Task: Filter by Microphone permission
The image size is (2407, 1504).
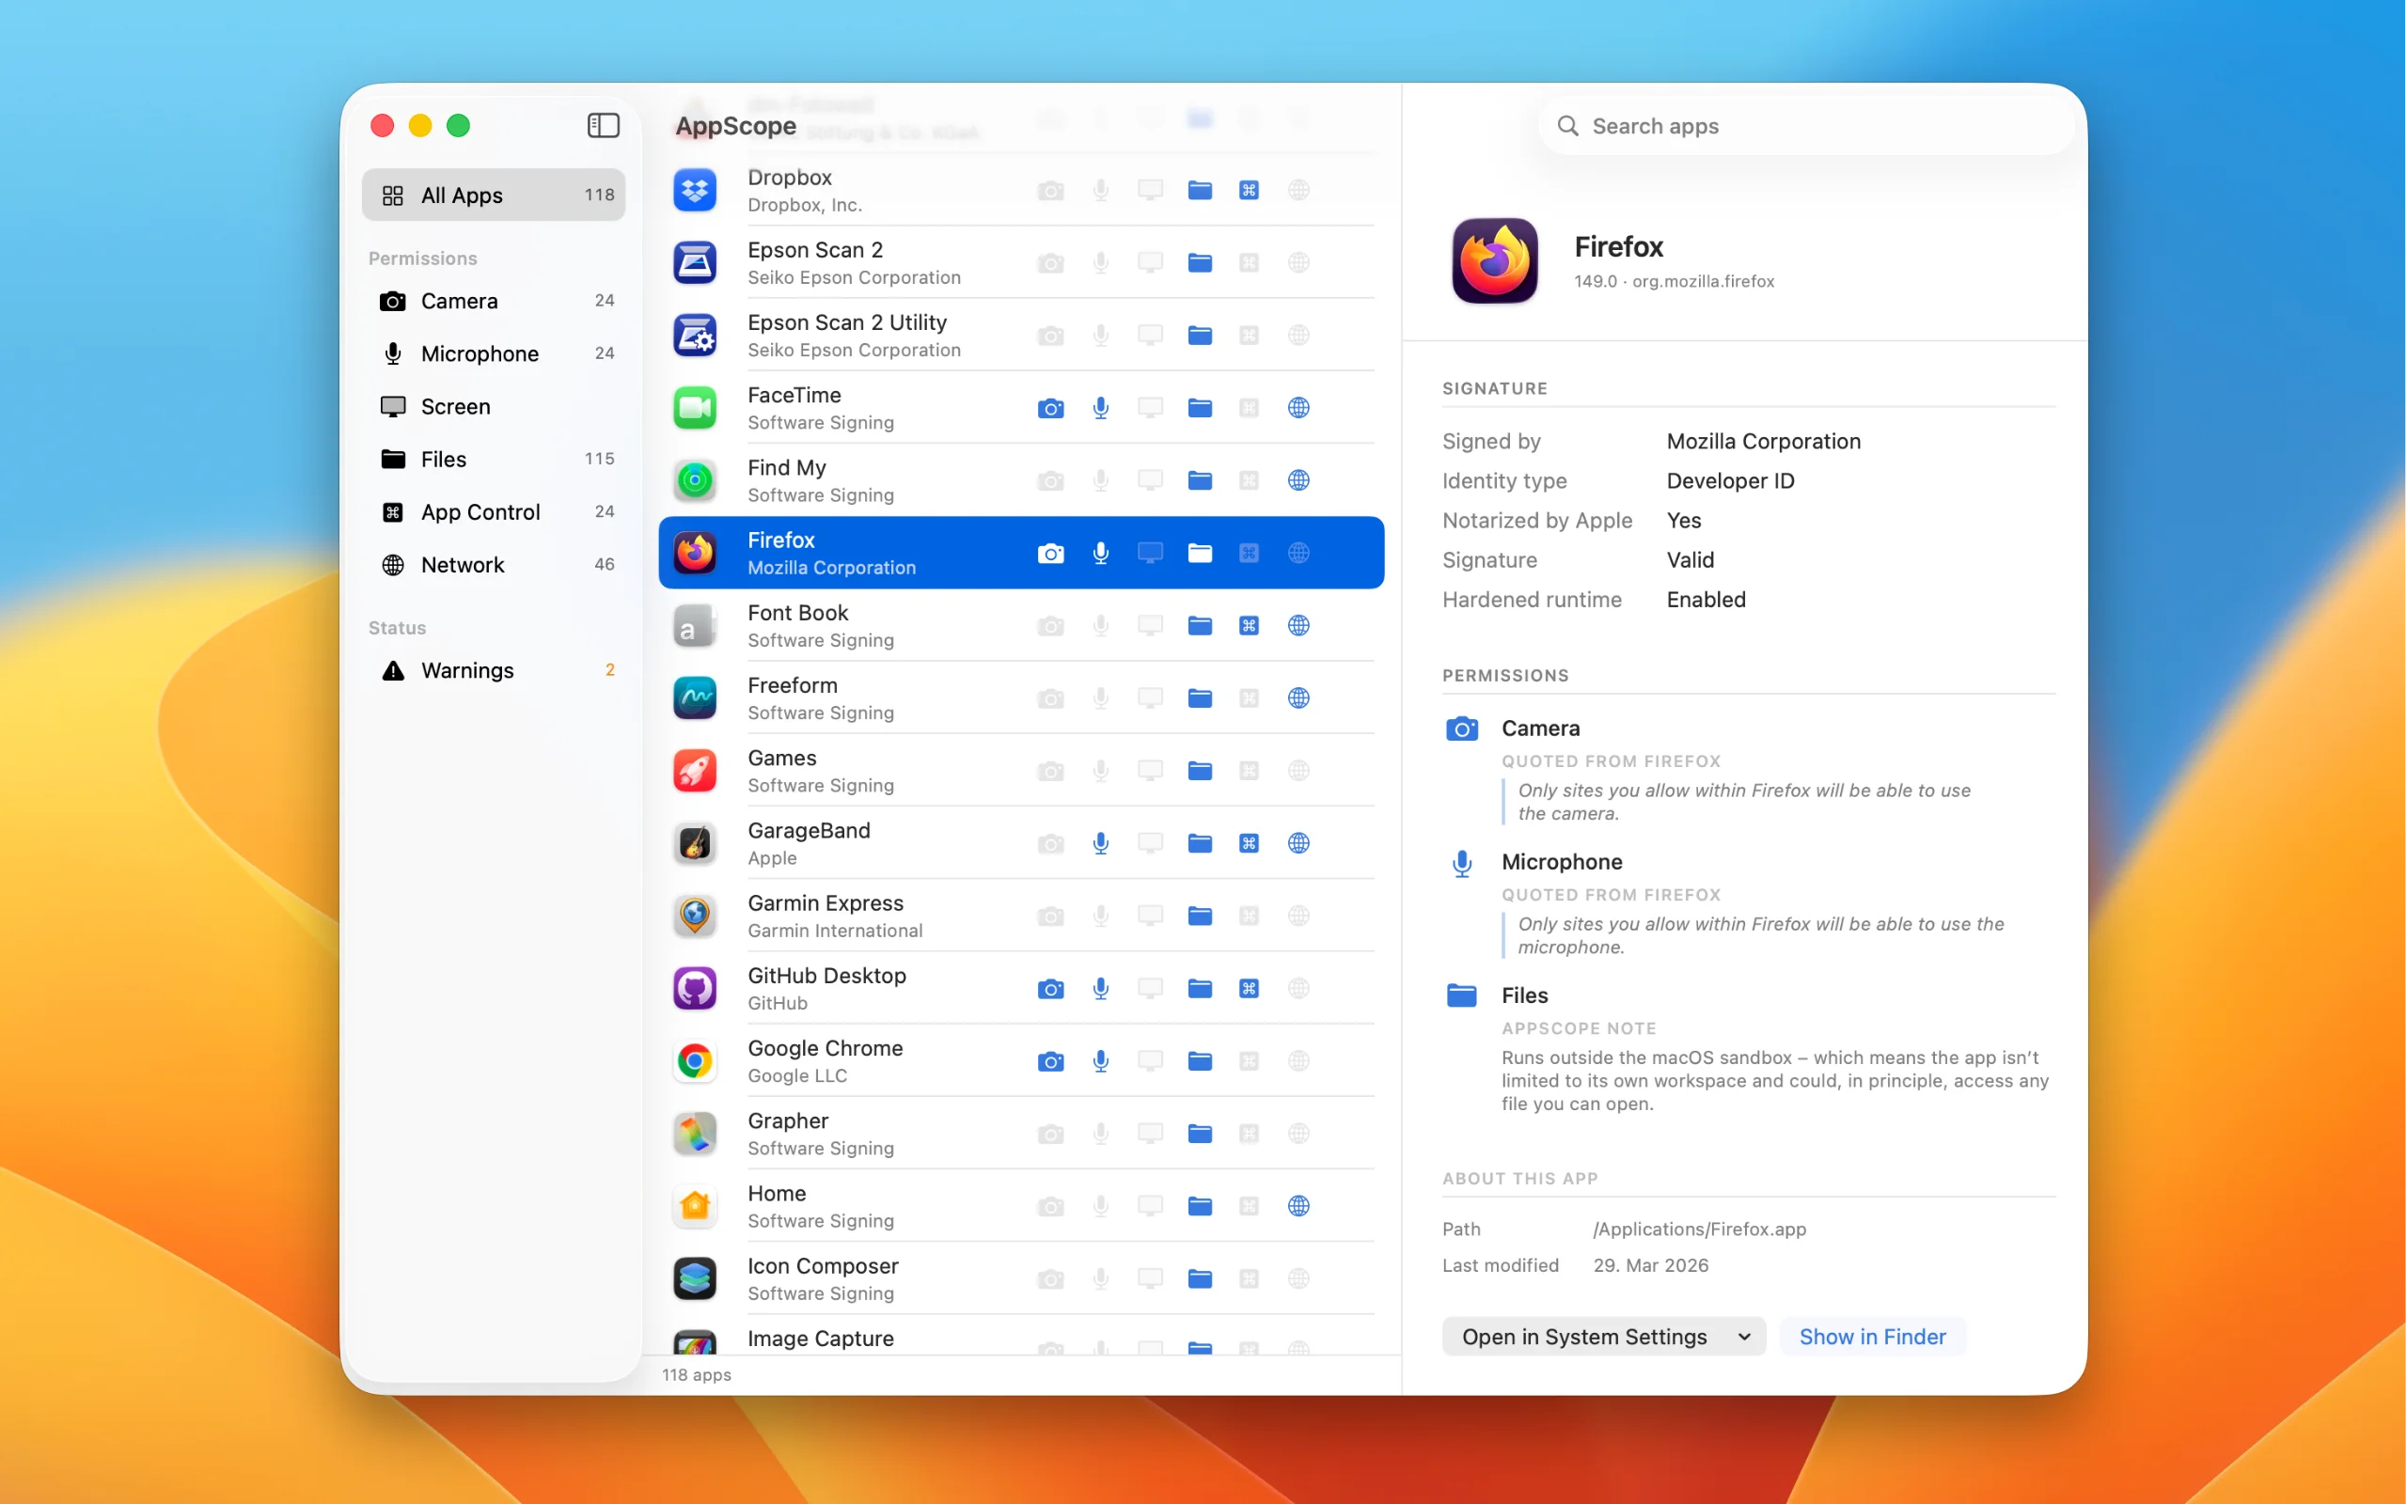Action: tap(494, 353)
